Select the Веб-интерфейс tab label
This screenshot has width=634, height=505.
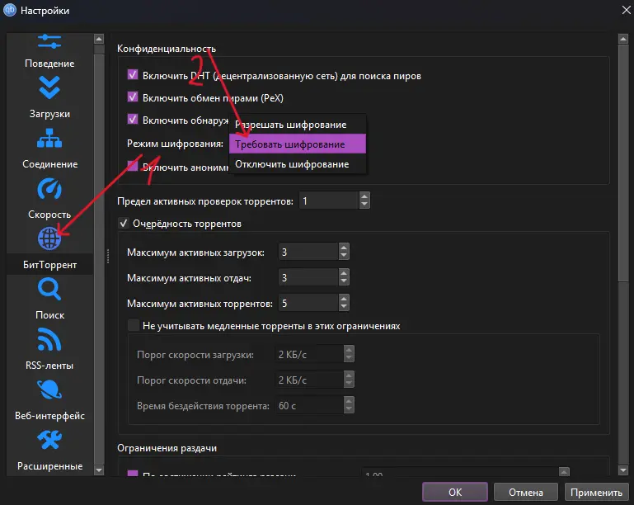pos(49,416)
